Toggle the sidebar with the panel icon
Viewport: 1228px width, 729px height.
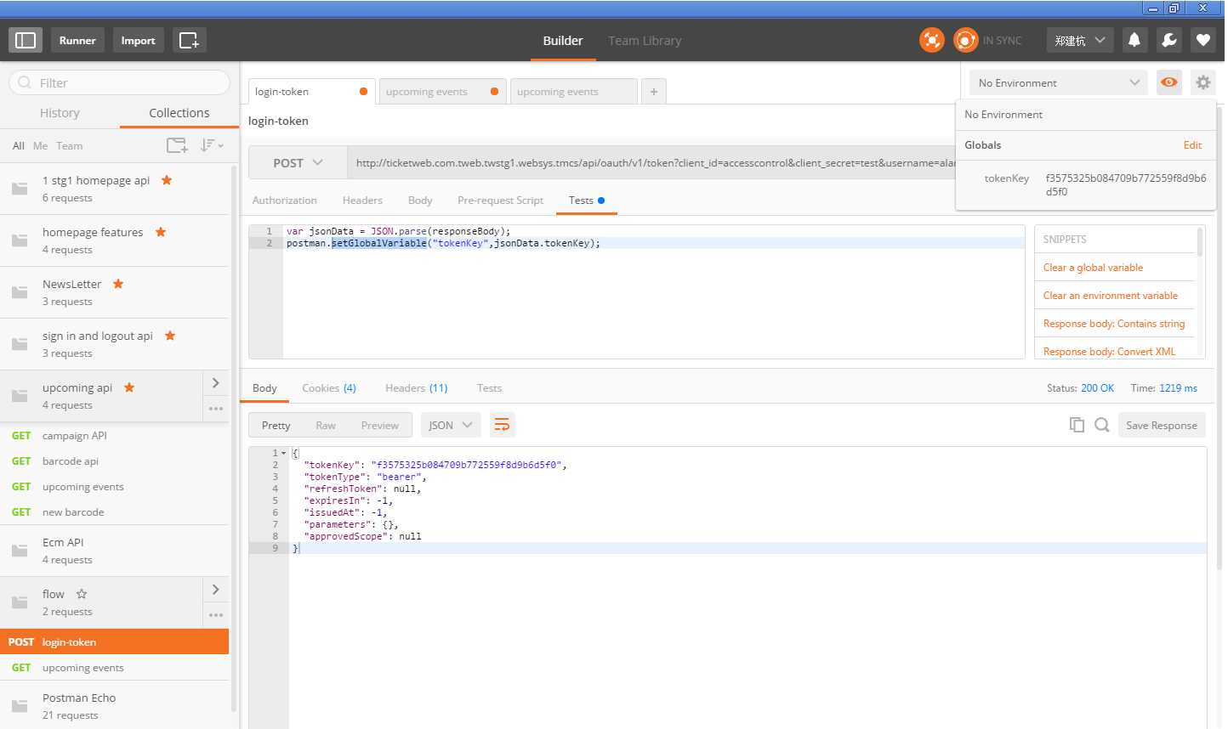(x=26, y=40)
